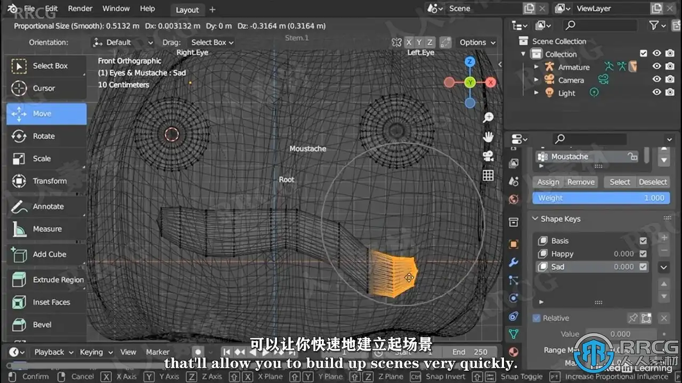This screenshot has width=682, height=383.
Task: Toggle Z axis mirror in viewport header
Action: pos(429,43)
